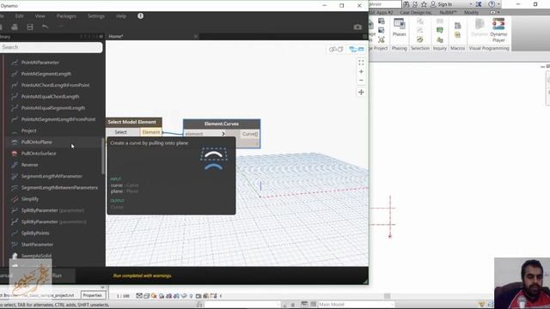The image size is (550, 309).
Task: Click the Curve[] output port
Action: point(250,134)
